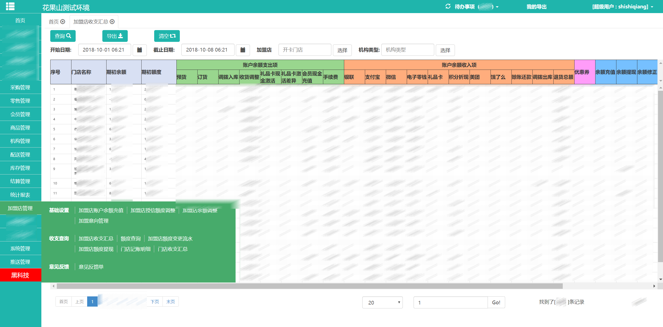The width and height of the screenshot is (663, 327).
Task: Open the 超级用户 account dropdown
Action: point(623,7)
